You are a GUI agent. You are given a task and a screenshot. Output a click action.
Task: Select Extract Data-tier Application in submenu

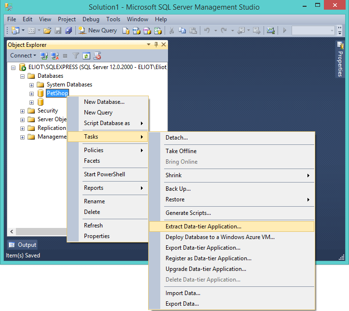pos(232,226)
